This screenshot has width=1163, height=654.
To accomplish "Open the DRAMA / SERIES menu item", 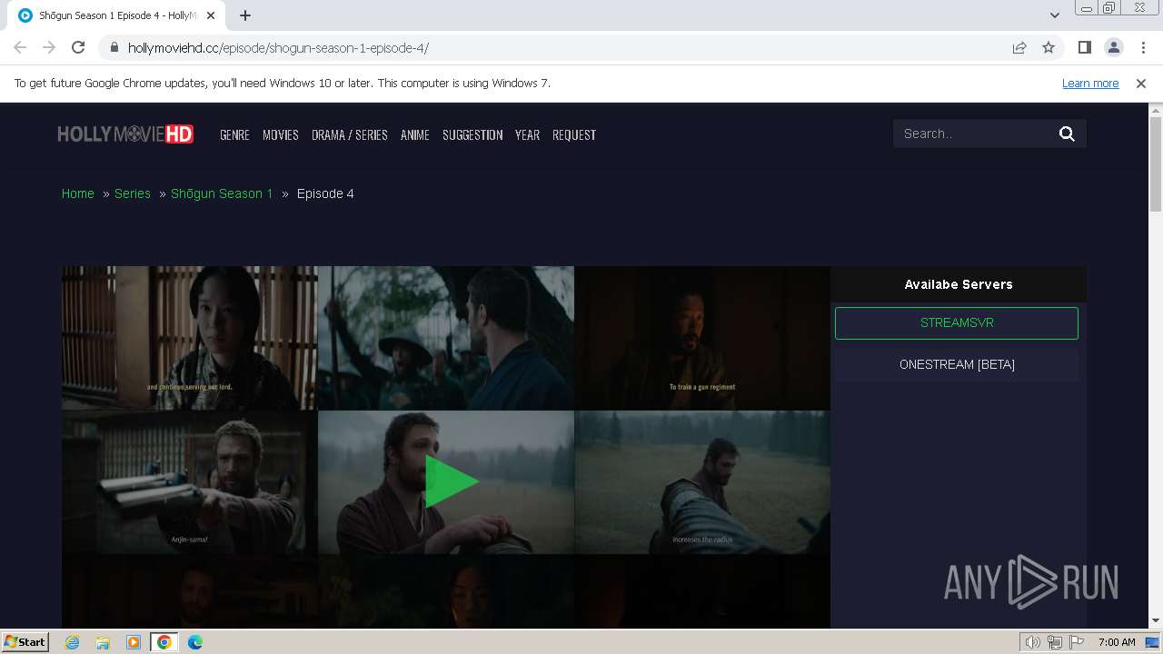I will coord(350,134).
